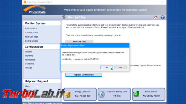186x104 pixels.
Task: Open the Runtime configuration page
Action: coord(29,56)
